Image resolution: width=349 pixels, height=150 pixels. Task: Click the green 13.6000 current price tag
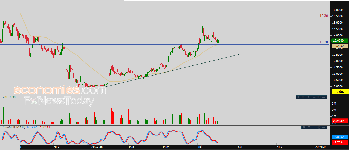[340, 40]
